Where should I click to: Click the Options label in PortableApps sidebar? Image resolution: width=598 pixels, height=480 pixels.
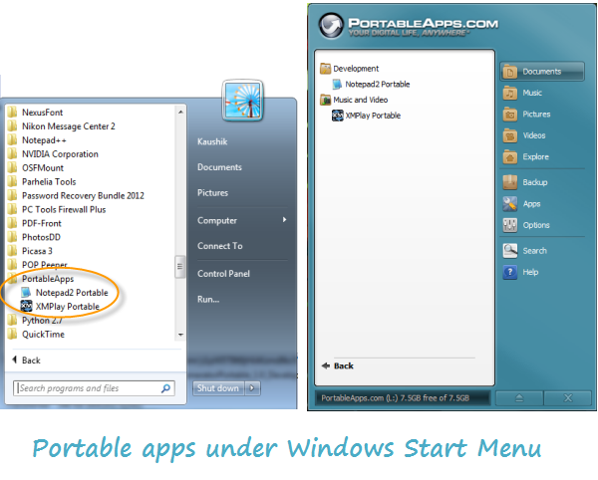tap(536, 225)
